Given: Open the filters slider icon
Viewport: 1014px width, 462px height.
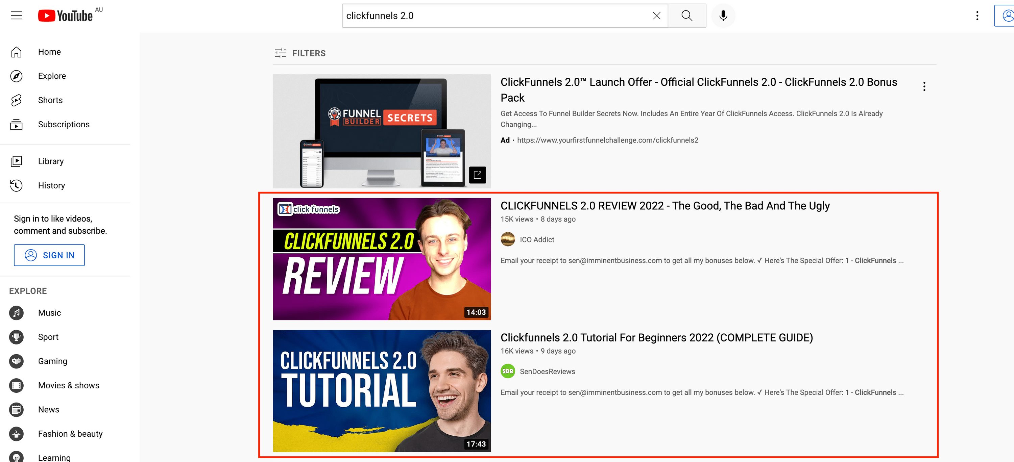Looking at the screenshot, I should point(280,53).
